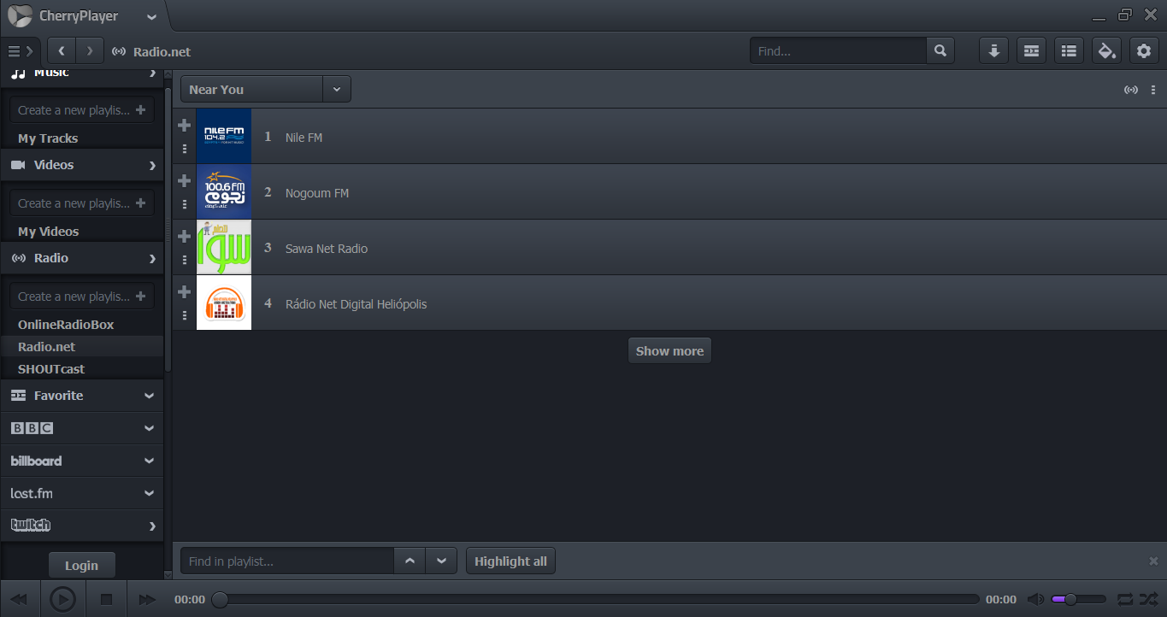The height and width of the screenshot is (617, 1167).
Task: Add Sawa Net Radio with plus icon
Action: pos(184,237)
